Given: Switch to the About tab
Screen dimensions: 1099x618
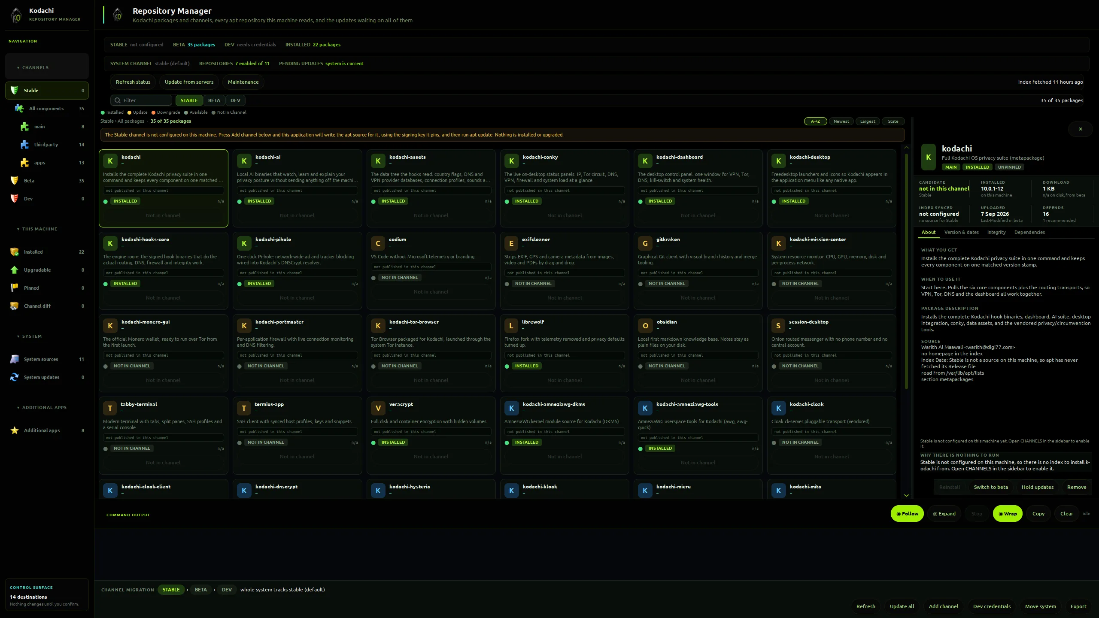Looking at the screenshot, I should point(928,232).
